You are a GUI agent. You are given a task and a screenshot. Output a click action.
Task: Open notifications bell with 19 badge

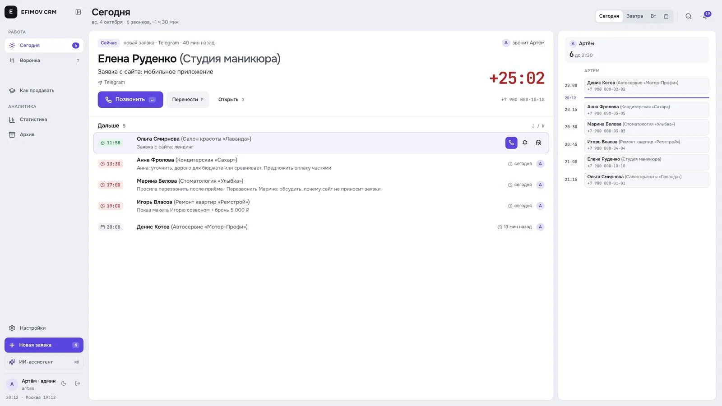[706, 16]
